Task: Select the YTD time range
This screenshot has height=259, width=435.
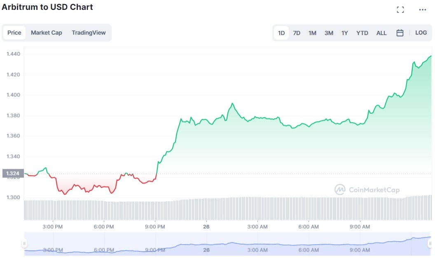Action: (x=362, y=33)
